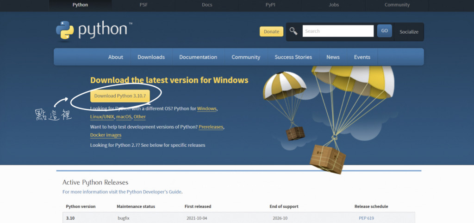
Task: Click the 3.10 version cell
Action: 70,218
